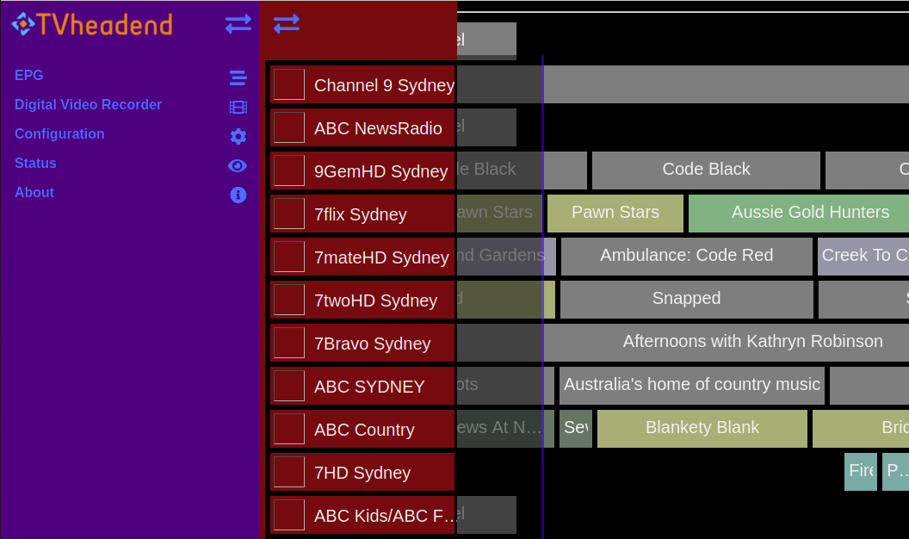Open the Snapped programme block
The image size is (909, 539).
point(686,300)
